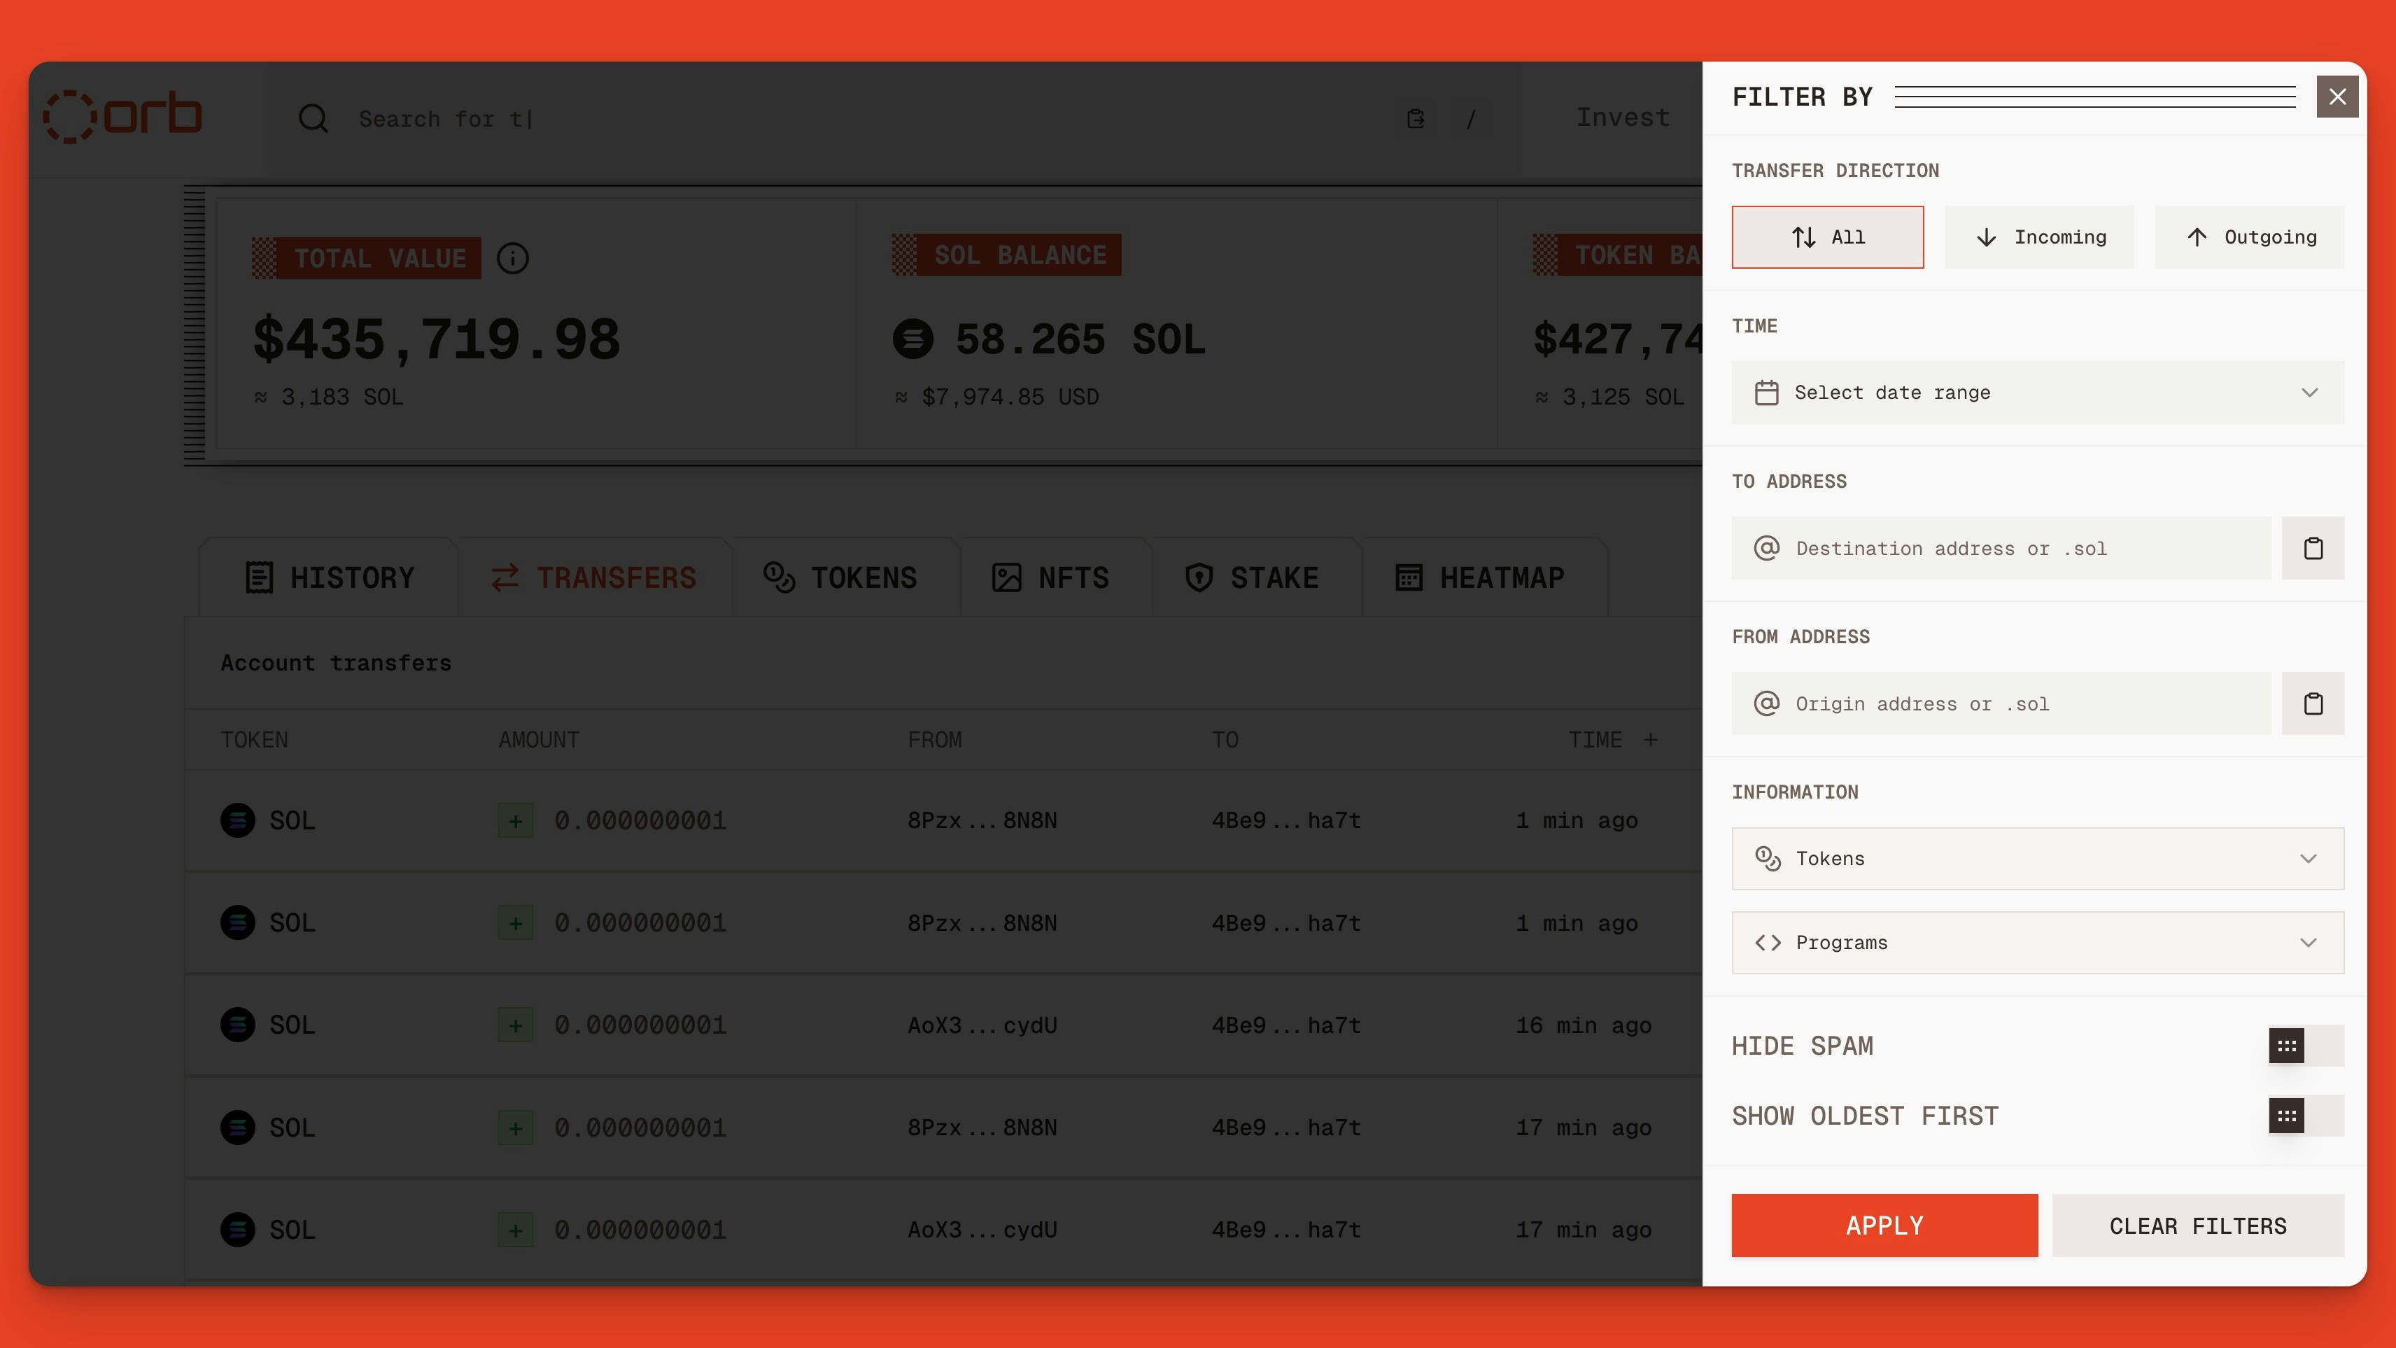
Task: Select Incoming transfer direction
Action: point(2040,237)
